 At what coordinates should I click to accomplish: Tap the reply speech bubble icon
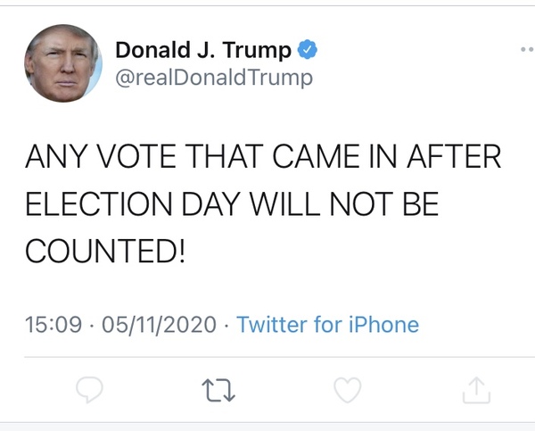[90, 390]
